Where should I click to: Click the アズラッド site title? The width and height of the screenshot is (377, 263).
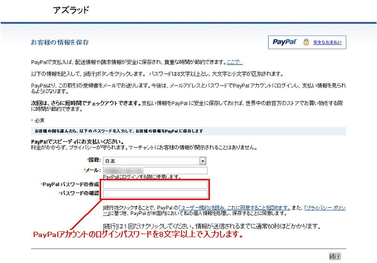(x=71, y=10)
